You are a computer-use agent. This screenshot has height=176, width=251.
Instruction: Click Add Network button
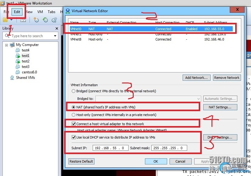pos(196,78)
